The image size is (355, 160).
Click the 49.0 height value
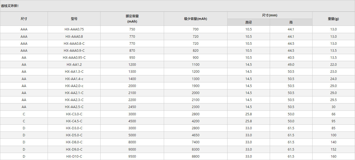[291, 65]
